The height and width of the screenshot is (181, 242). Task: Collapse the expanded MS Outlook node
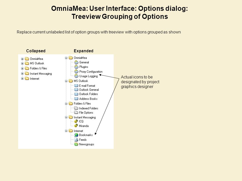pyautogui.click(x=66, y=81)
